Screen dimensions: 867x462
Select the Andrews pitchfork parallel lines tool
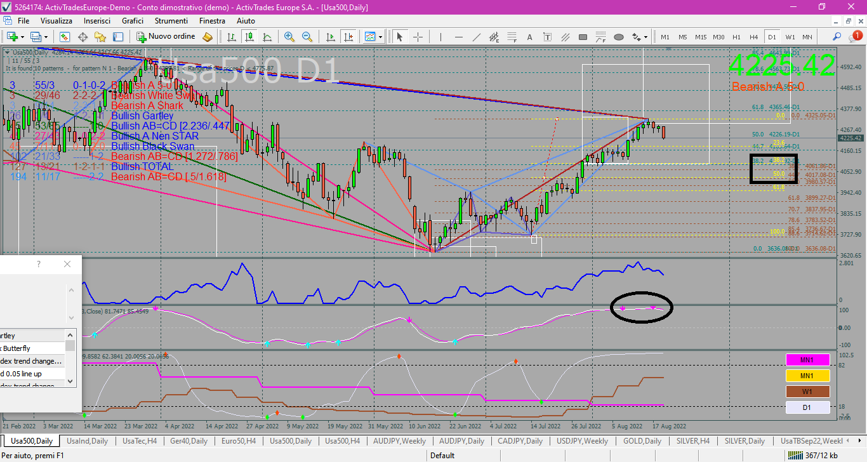(566, 37)
